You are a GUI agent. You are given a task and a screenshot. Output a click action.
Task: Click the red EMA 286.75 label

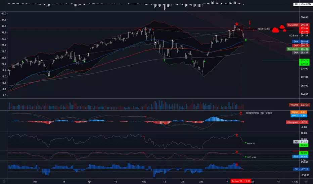click(300, 45)
